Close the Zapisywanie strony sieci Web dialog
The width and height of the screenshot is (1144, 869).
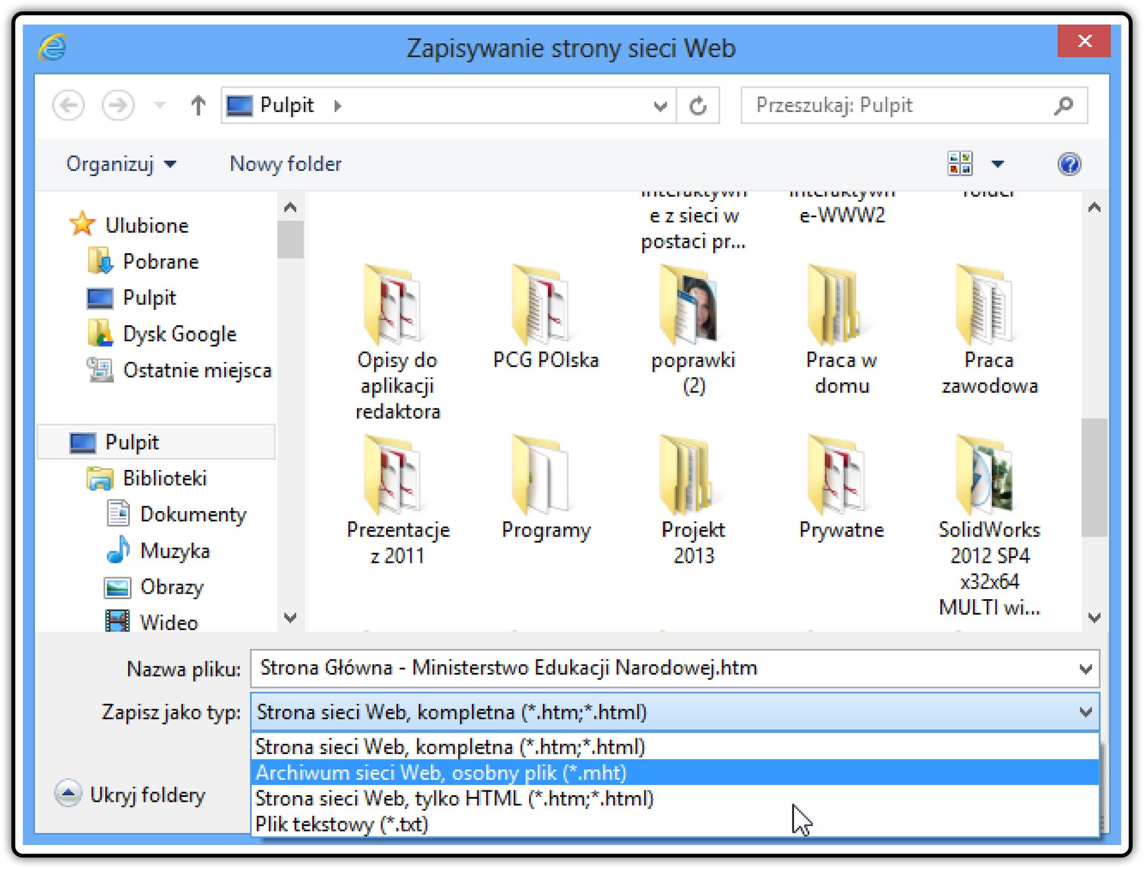click(1083, 41)
